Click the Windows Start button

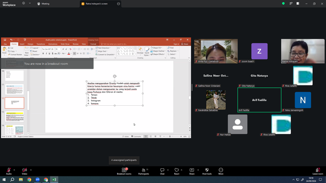coord(4,179)
